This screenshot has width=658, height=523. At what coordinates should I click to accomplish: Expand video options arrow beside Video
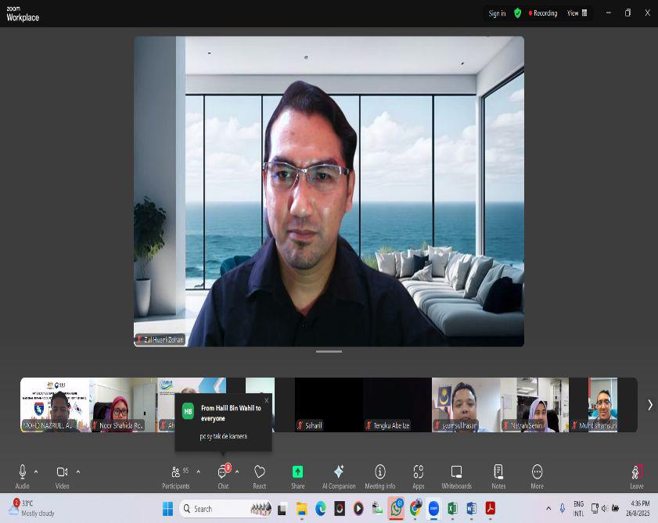77,471
